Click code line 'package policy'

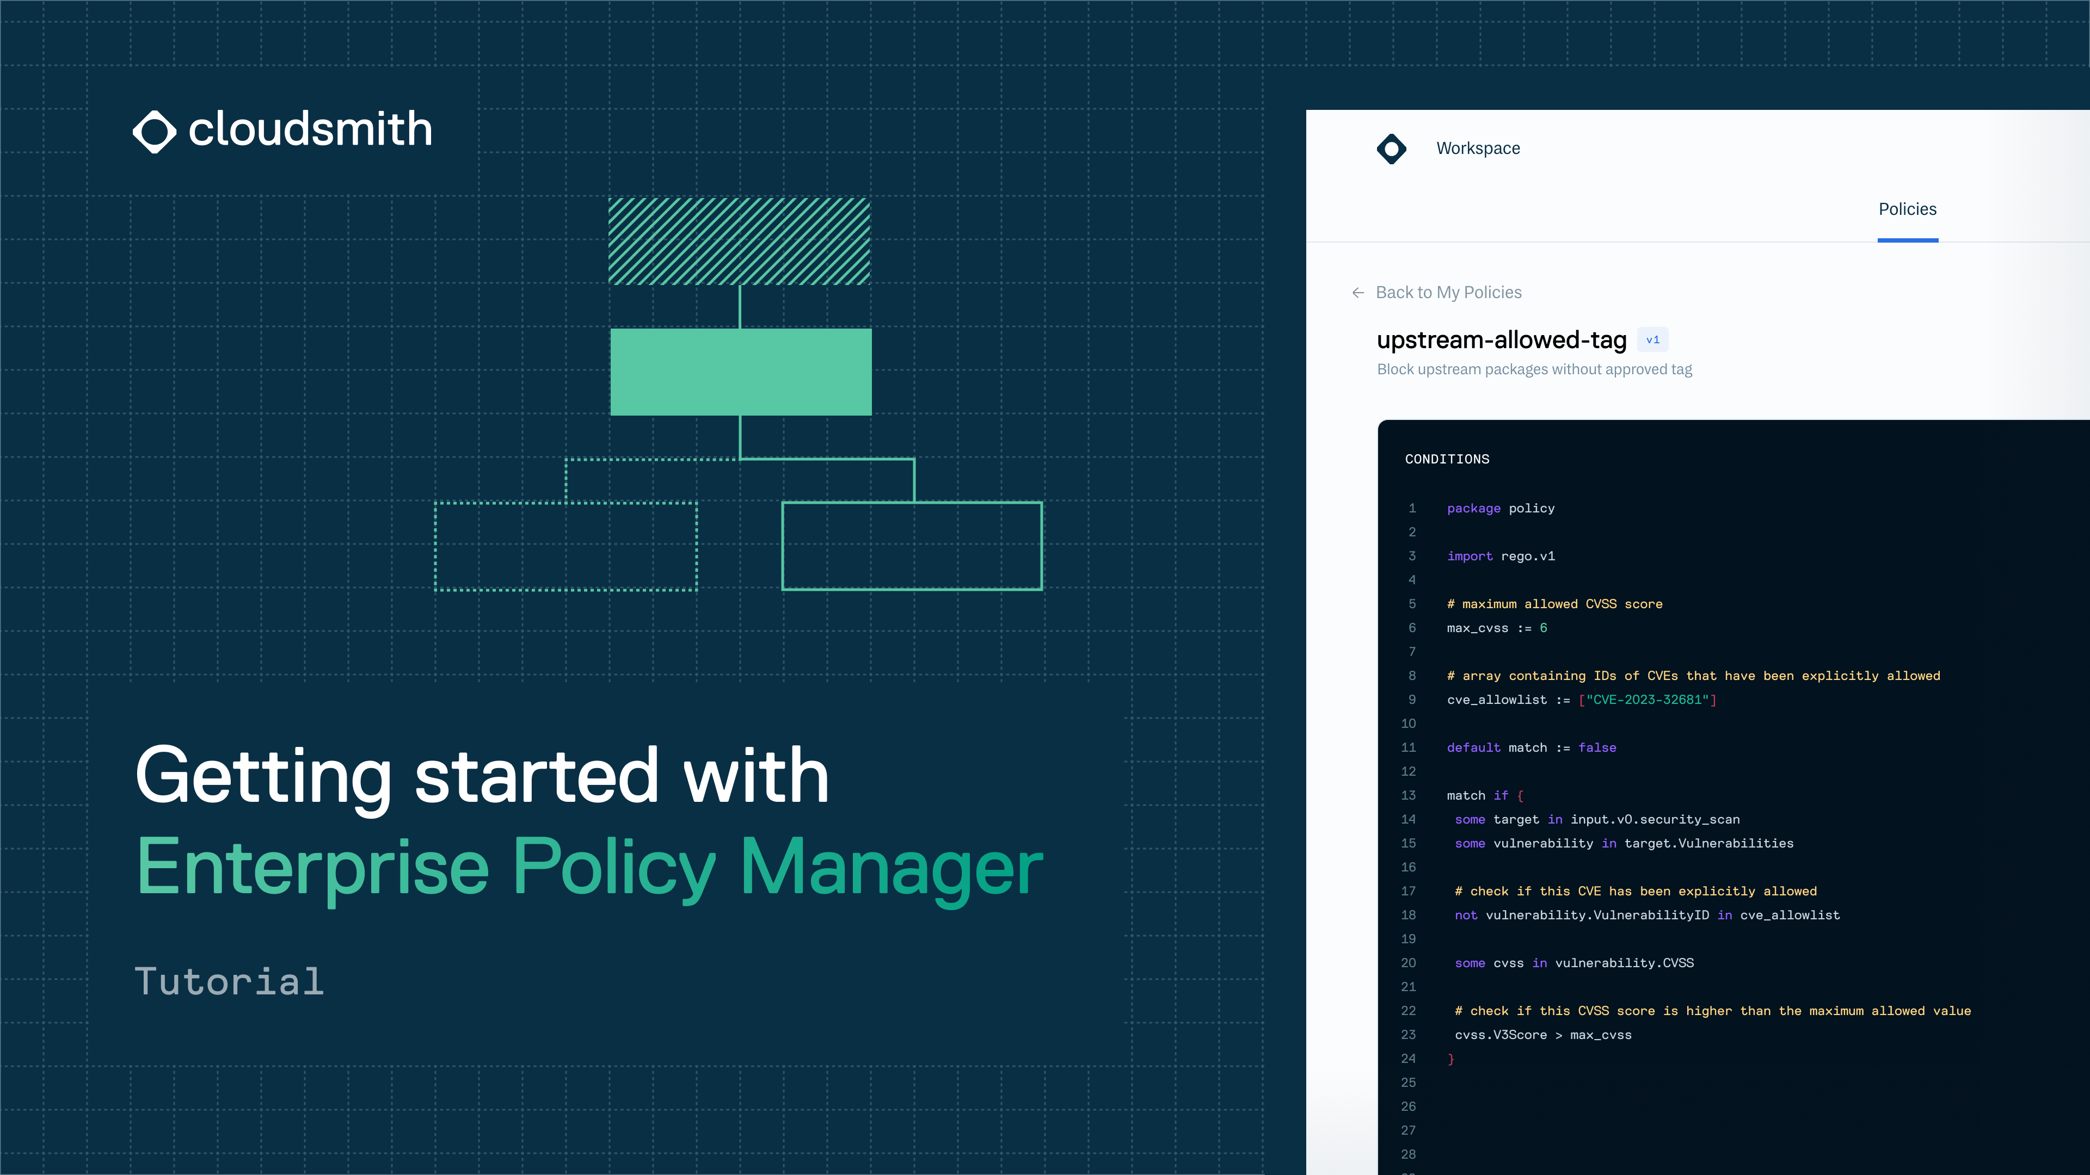click(x=1501, y=509)
